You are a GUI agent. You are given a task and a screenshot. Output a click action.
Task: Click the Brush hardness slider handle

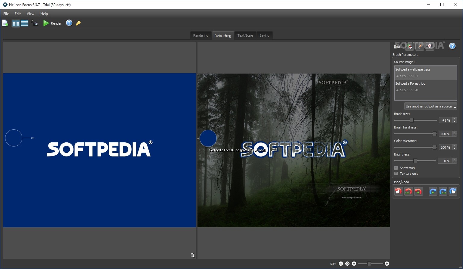[x=435, y=134]
